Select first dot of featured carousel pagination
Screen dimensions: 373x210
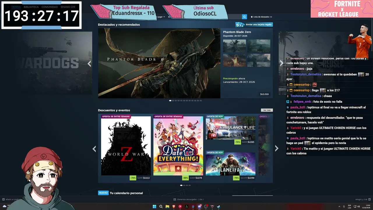pyautogui.click(x=170, y=101)
